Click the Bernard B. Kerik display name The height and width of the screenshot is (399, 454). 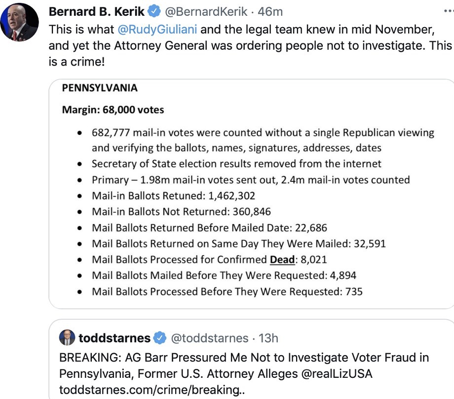97,11
